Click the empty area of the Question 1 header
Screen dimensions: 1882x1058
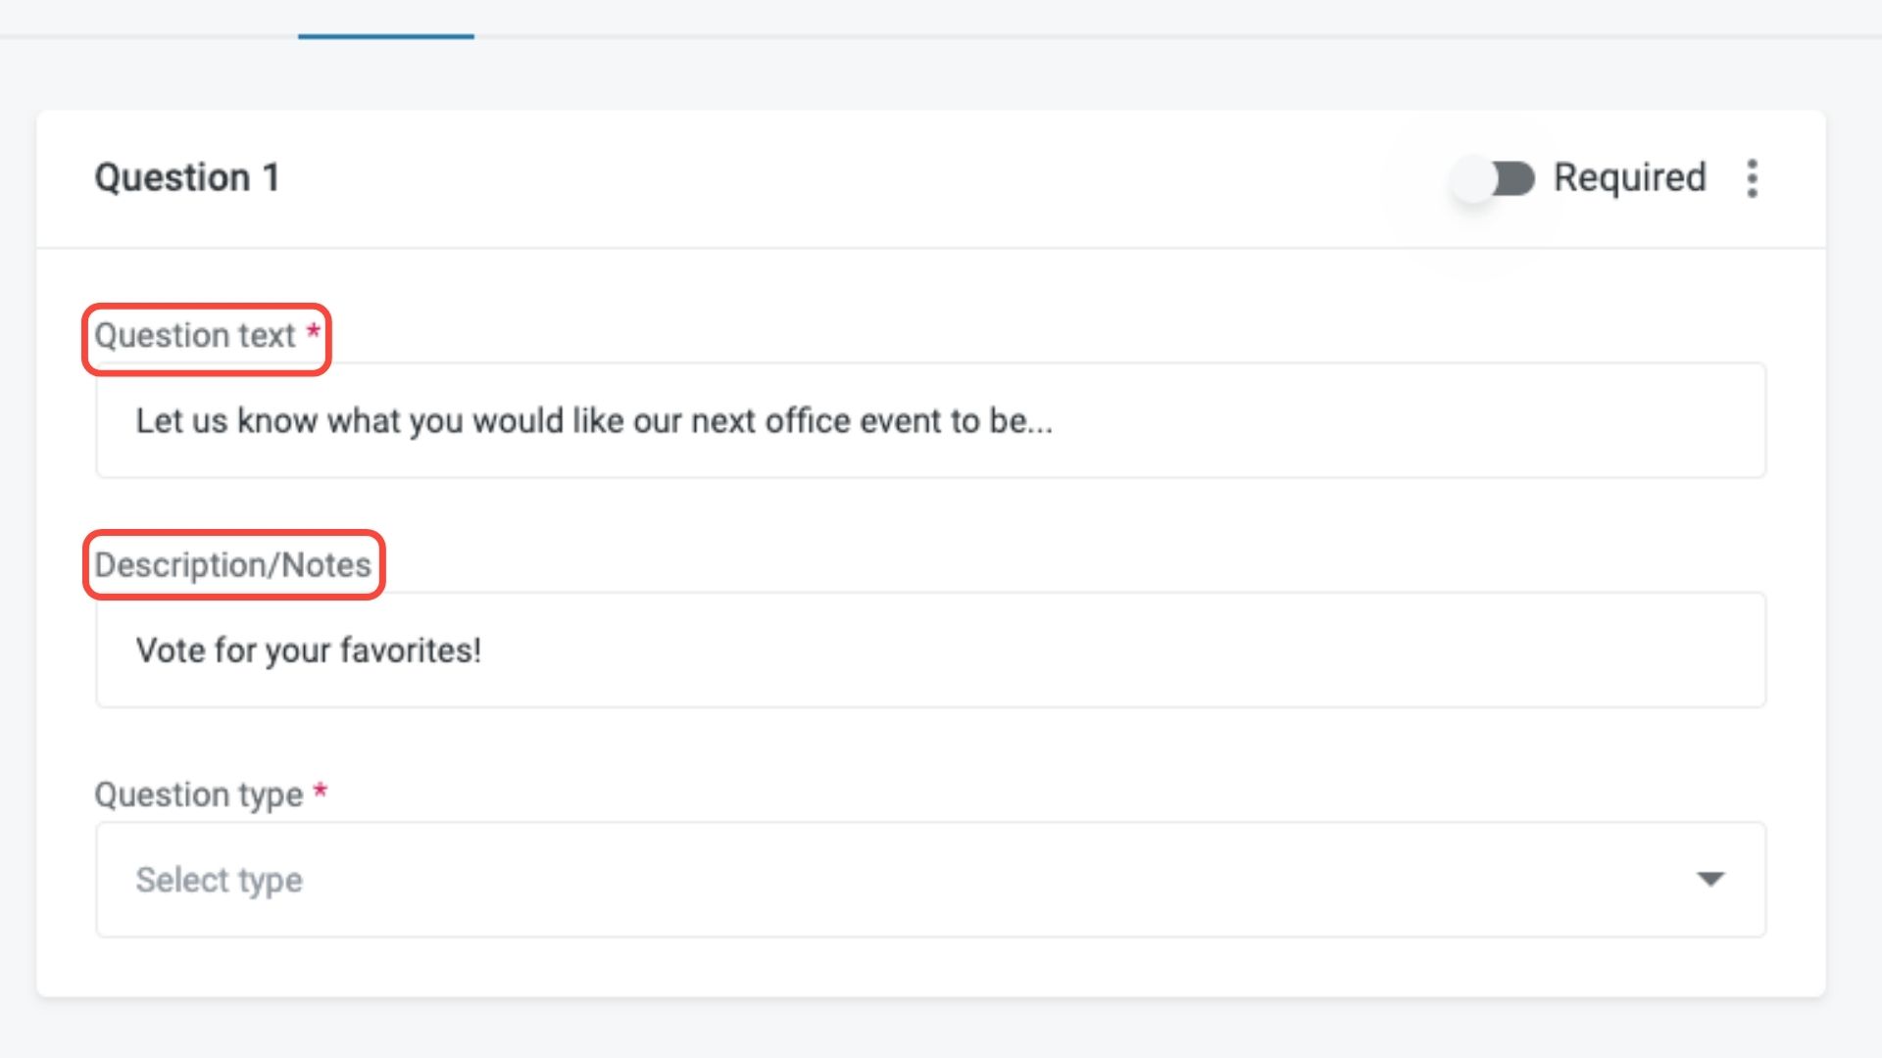[833, 178]
